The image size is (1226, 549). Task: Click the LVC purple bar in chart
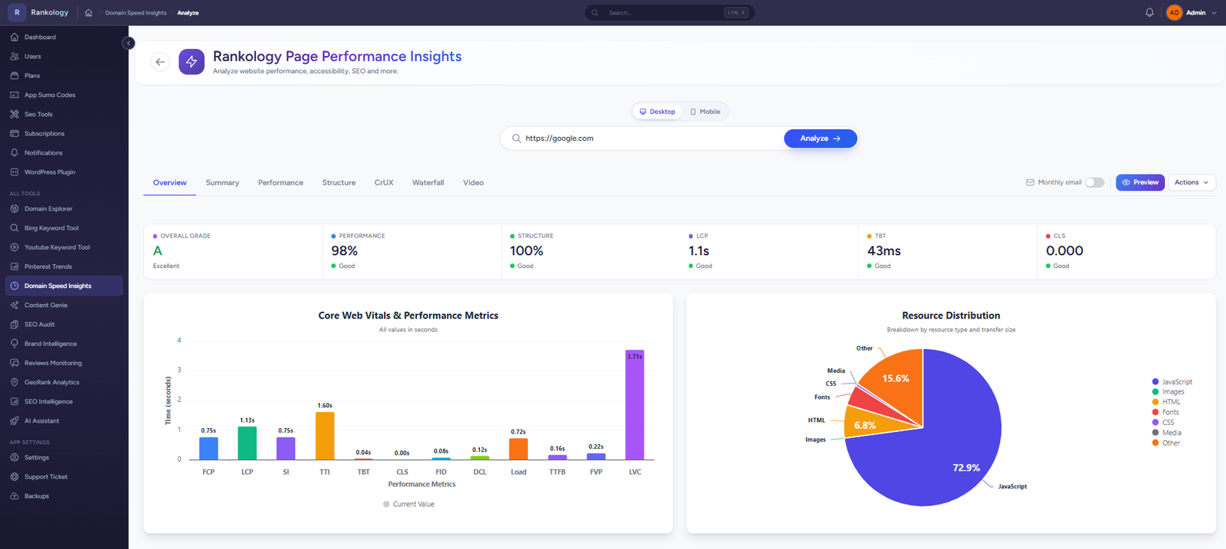pyautogui.click(x=634, y=405)
